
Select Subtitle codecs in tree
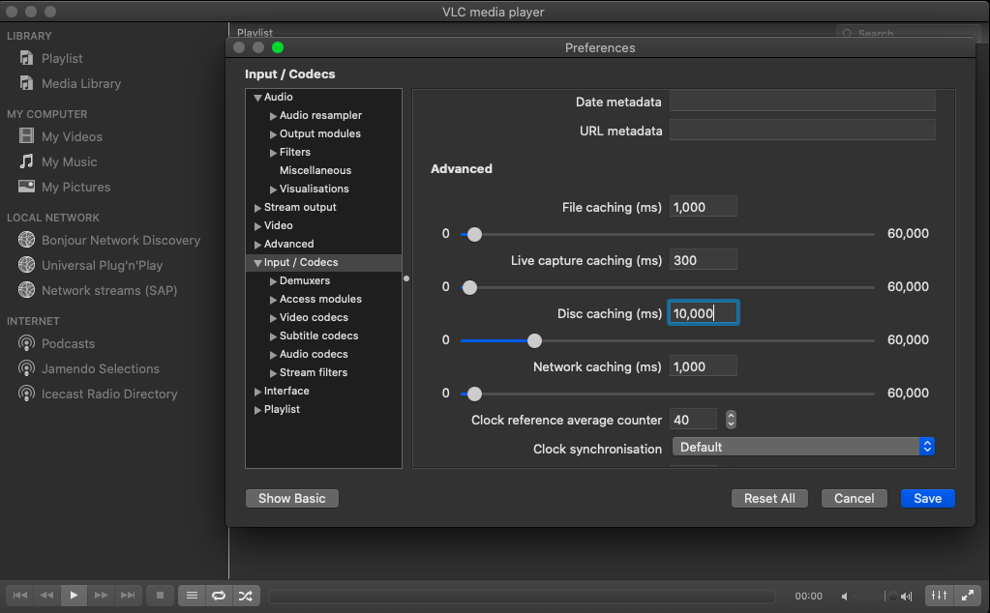coord(318,336)
